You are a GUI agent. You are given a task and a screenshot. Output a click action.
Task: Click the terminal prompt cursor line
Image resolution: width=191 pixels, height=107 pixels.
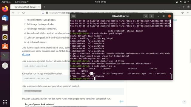coord(95,78)
